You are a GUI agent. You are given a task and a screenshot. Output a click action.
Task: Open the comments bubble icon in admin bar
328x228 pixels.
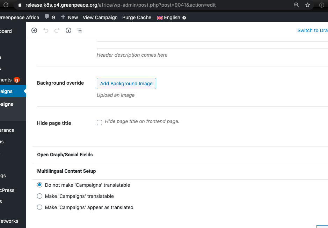tap(47, 17)
